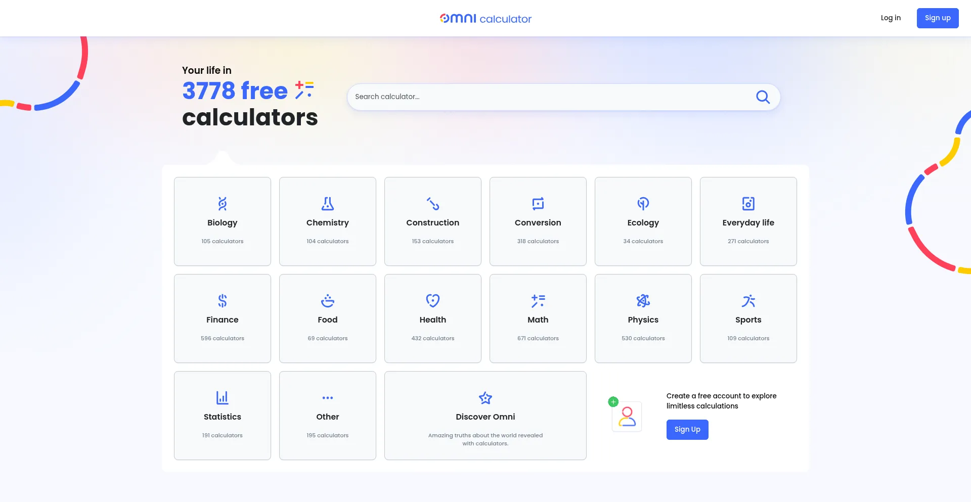
Task: Open the Food category card
Action: click(327, 318)
